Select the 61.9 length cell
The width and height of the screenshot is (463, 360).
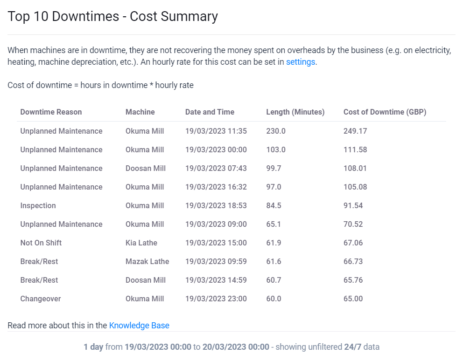pyautogui.click(x=274, y=243)
